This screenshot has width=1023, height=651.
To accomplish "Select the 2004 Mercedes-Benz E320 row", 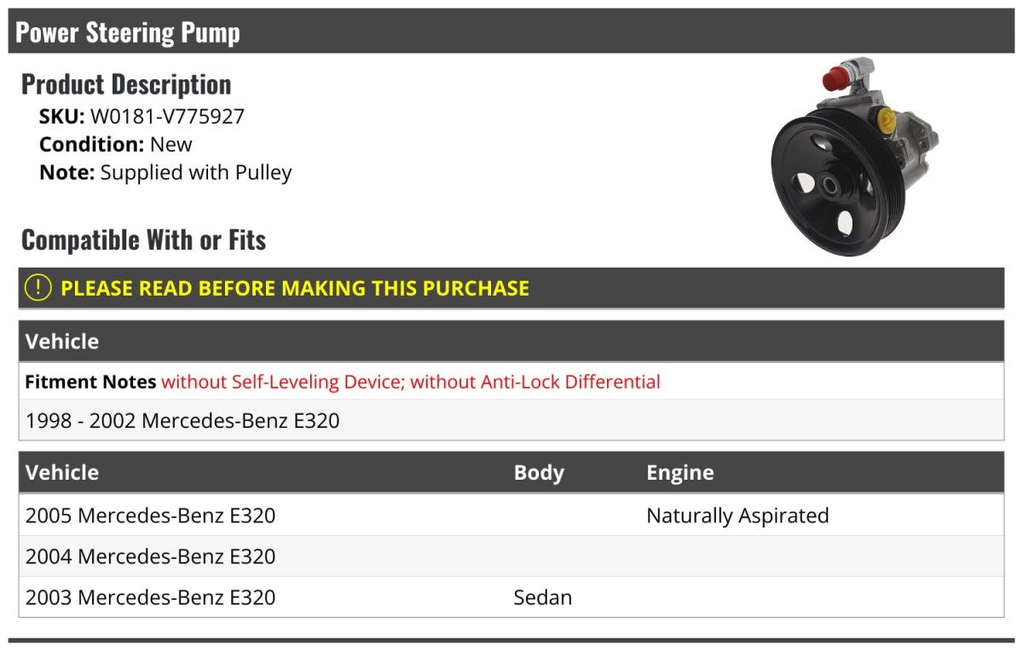I will 151,556.
